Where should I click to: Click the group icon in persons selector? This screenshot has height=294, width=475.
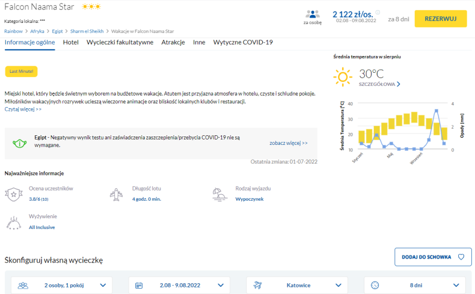pos(23,285)
